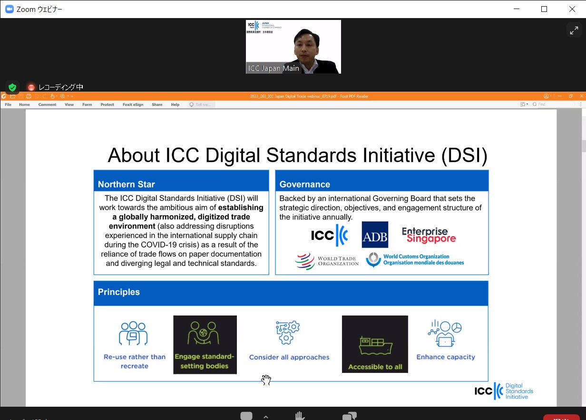Open the advanced search dropdown in Foxit
Image resolution: width=586 pixels, height=420 pixels.
click(x=524, y=105)
